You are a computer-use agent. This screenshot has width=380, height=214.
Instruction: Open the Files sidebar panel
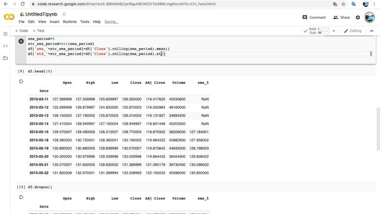pyautogui.click(x=5, y=58)
